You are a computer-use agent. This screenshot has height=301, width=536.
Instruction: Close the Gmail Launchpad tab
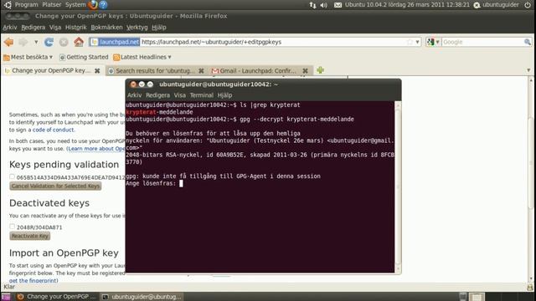305,70
